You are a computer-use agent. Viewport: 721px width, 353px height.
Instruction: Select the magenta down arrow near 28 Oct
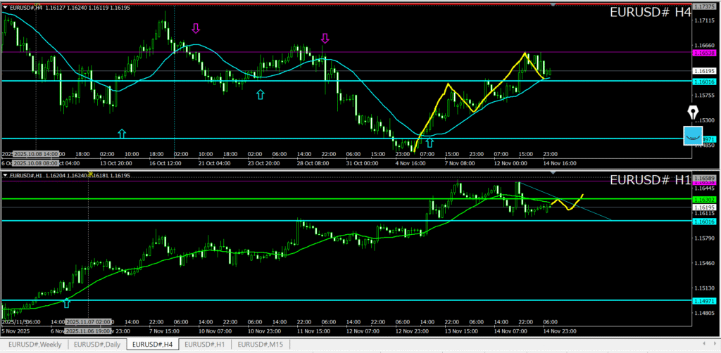pyautogui.click(x=325, y=38)
